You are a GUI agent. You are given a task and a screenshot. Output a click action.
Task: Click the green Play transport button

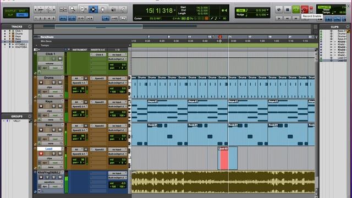point(296,9)
